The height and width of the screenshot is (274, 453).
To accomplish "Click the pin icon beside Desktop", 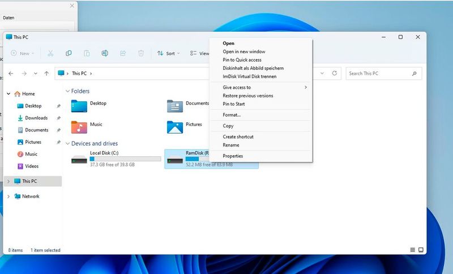I will click(x=59, y=106).
